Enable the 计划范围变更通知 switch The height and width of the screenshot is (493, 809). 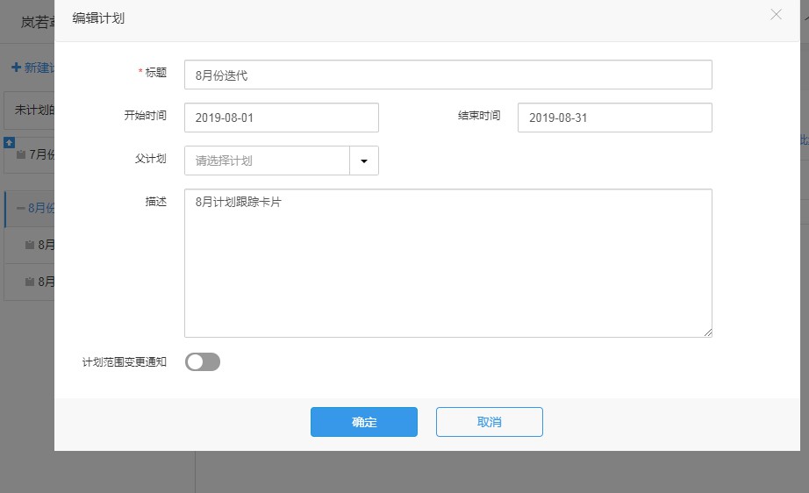tap(202, 361)
